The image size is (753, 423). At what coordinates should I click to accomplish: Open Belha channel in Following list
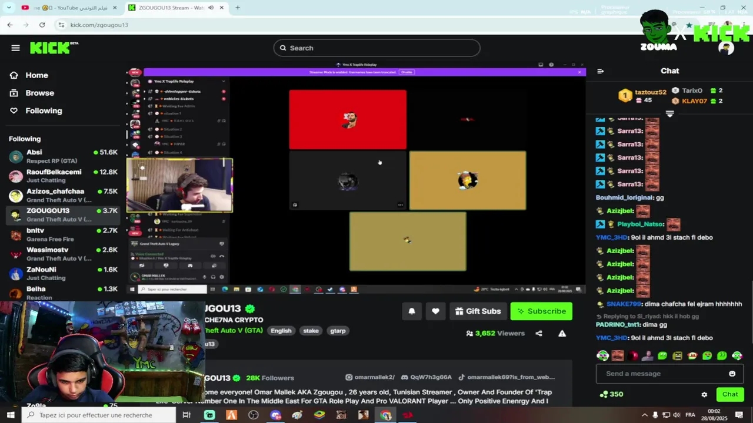[63, 293]
